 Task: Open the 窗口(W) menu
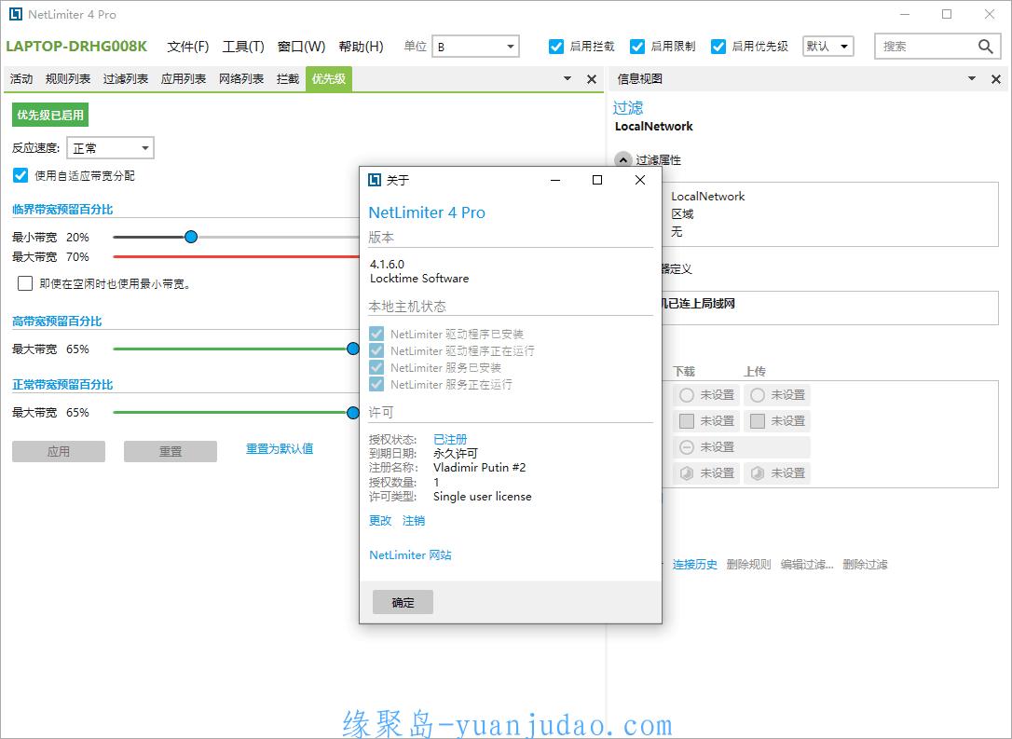(x=301, y=47)
